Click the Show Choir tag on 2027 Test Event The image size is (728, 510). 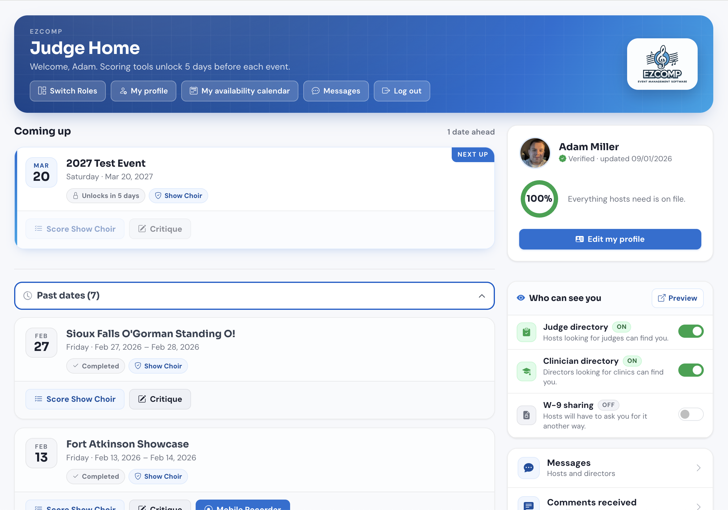pos(178,196)
